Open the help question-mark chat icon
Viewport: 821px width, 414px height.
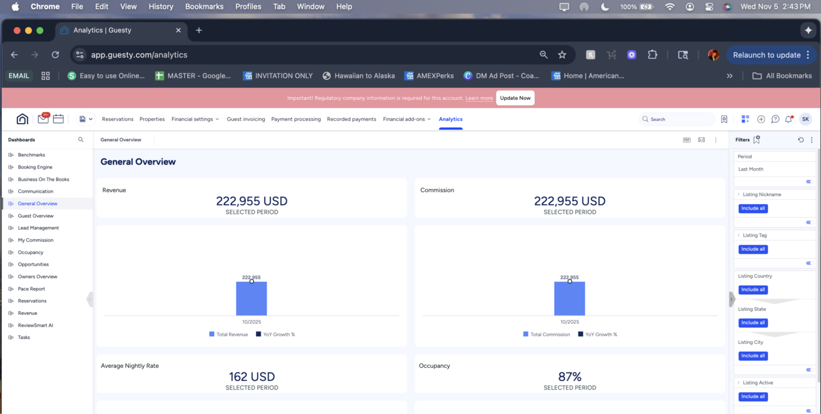click(775, 119)
